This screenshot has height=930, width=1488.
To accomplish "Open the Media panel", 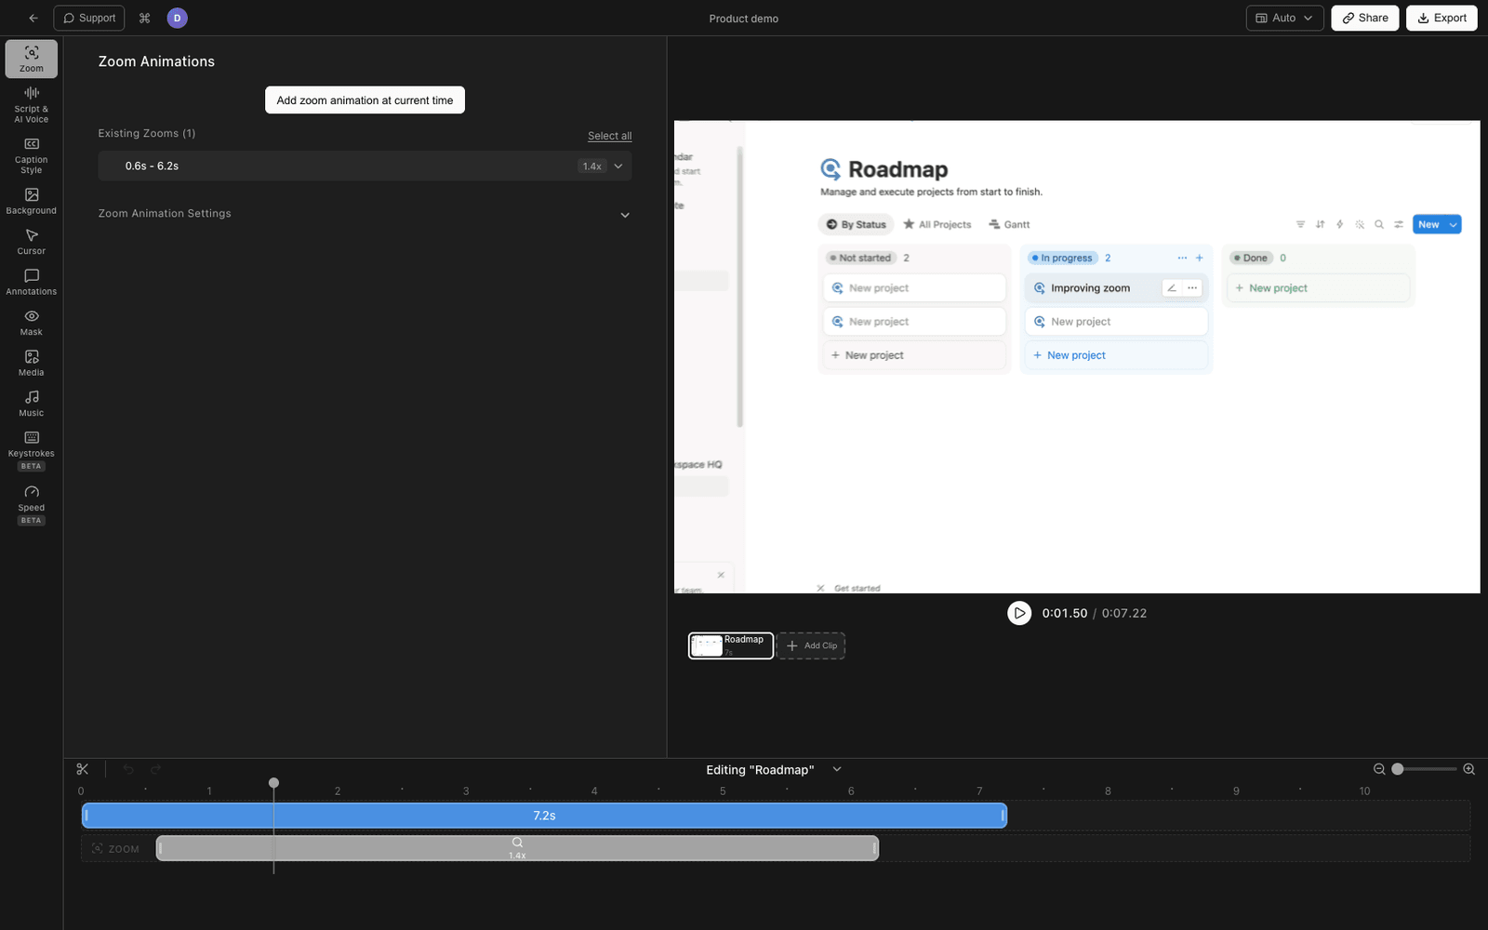I will 32,363.
